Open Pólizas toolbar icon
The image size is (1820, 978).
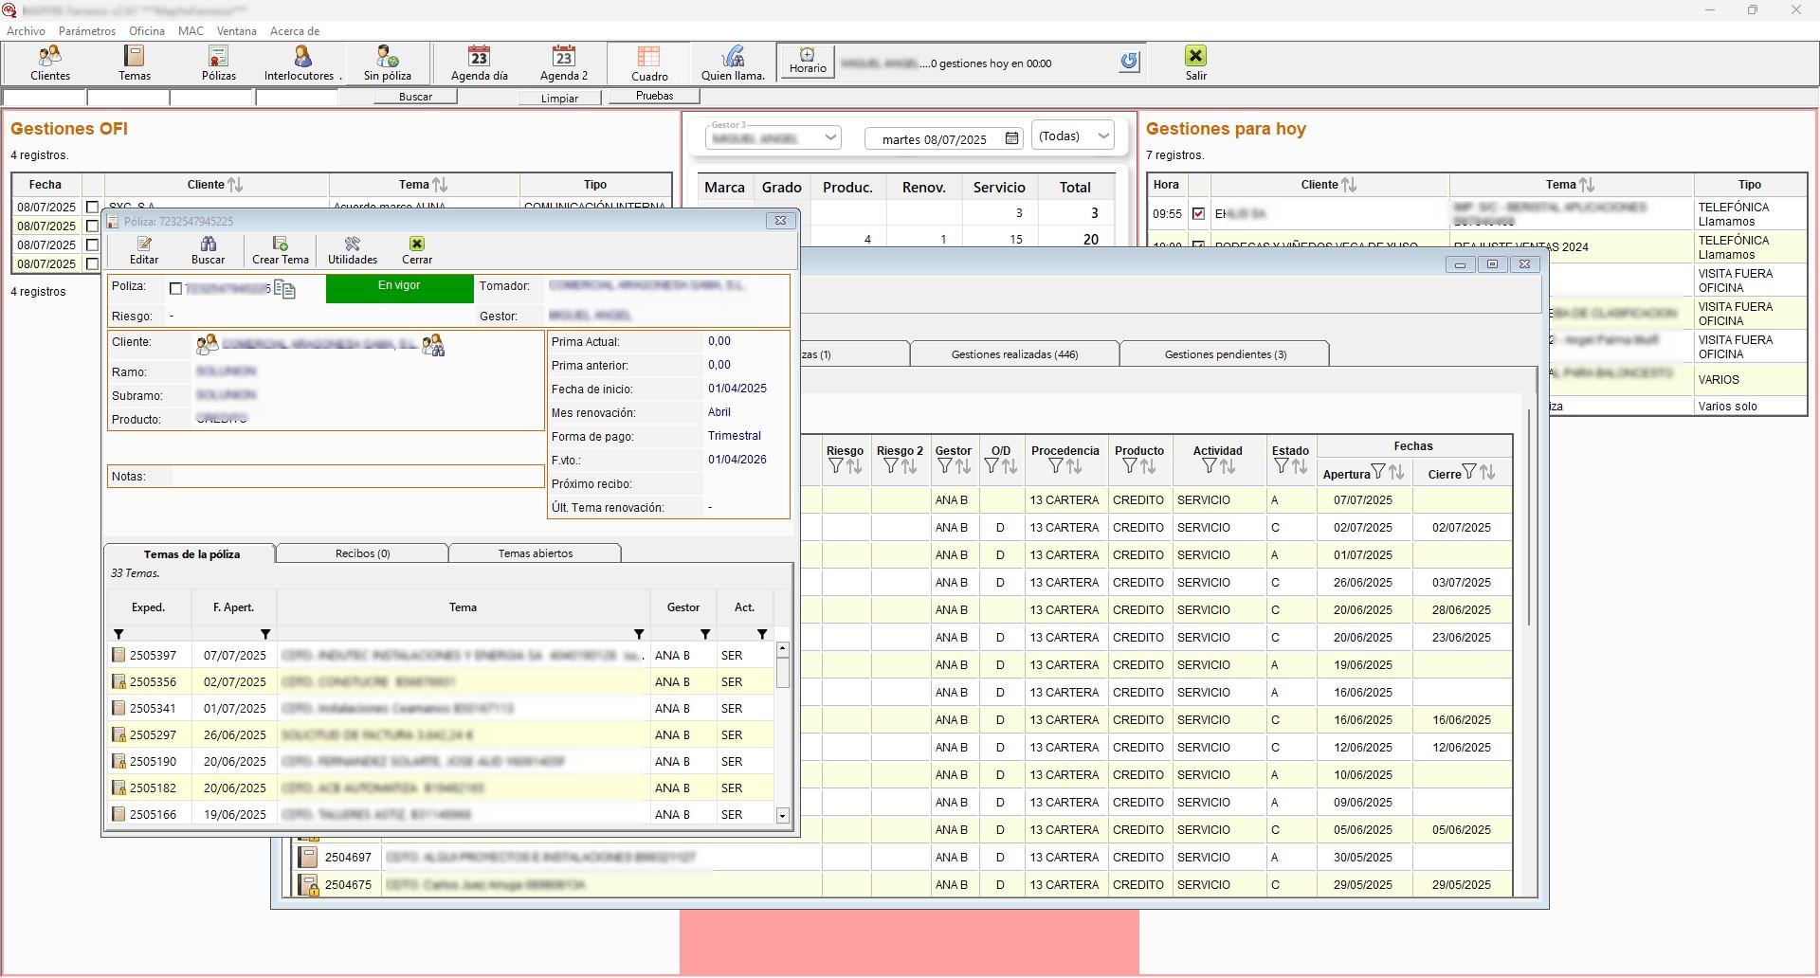(219, 63)
